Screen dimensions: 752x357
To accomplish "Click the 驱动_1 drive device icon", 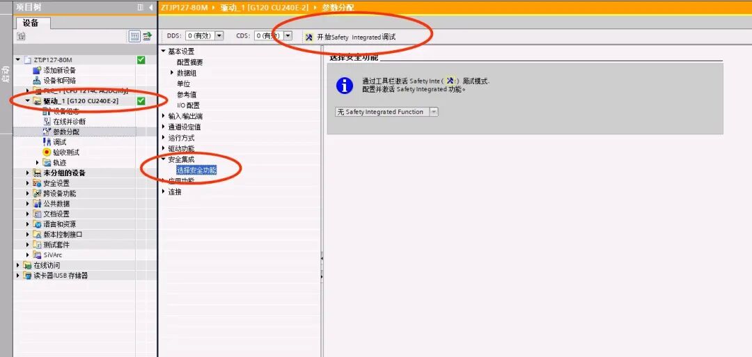I will click(x=38, y=101).
